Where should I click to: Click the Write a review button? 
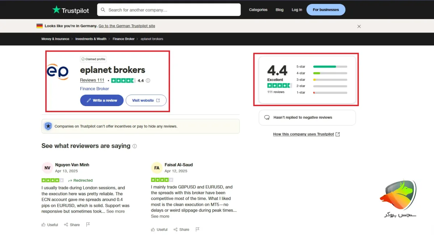click(102, 100)
